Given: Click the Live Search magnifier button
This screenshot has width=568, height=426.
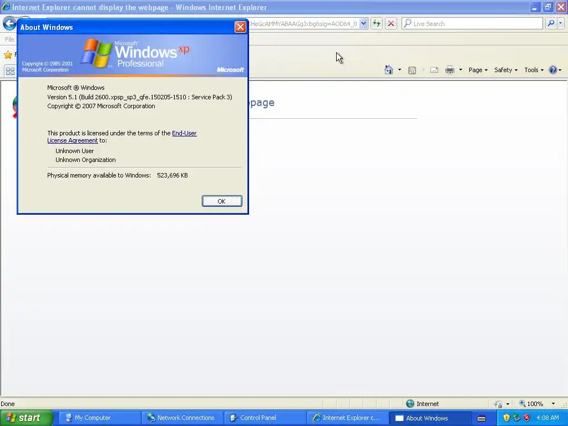Looking at the screenshot, I should pos(551,23).
